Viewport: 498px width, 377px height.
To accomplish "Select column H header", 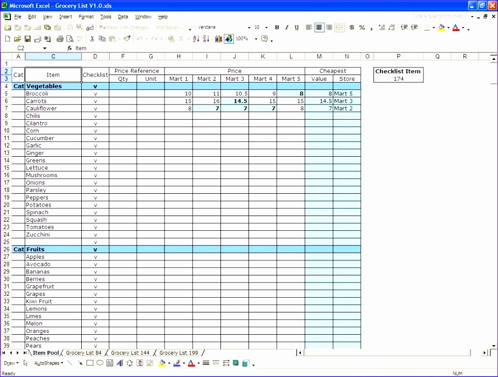I will pyautogui.click(x=179, y=57).
